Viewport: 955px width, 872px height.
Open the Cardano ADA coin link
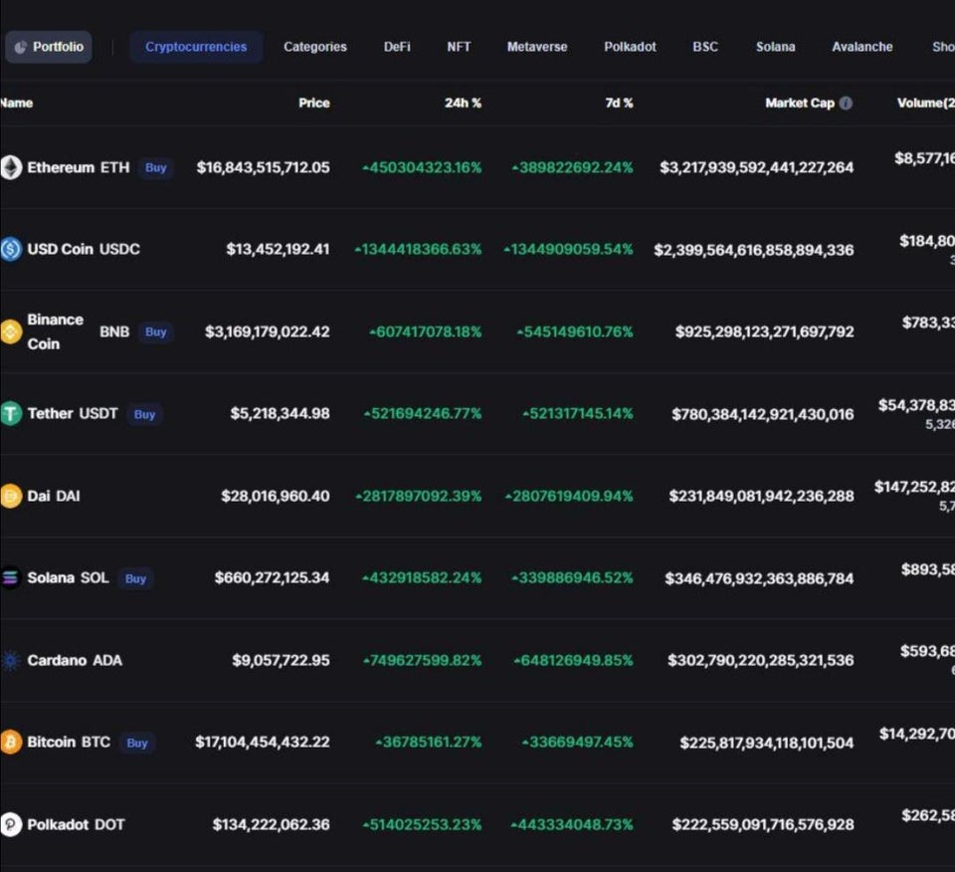coord(75,660)
